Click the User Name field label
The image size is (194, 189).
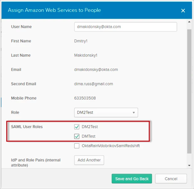tap(21, 27)
